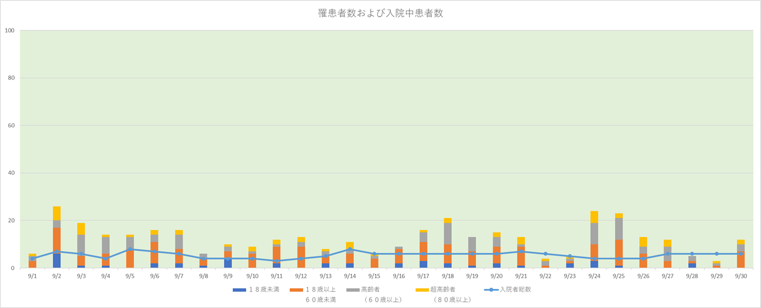Click the 60 gridline value on the y-axis

point(11,125)
